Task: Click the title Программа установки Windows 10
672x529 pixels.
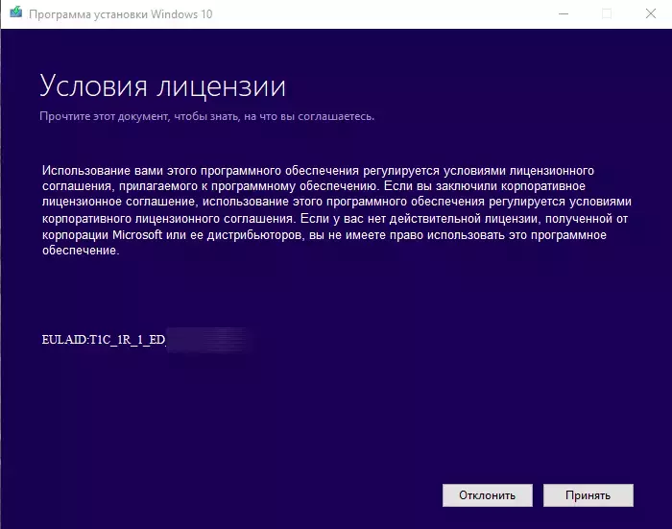Action: pyautogui.click(x=120, y=14)
